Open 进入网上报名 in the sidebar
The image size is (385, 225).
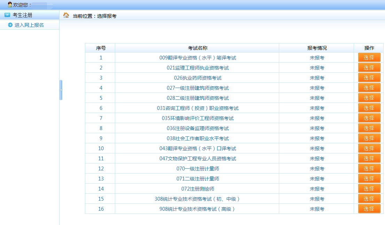coord(29,25)
